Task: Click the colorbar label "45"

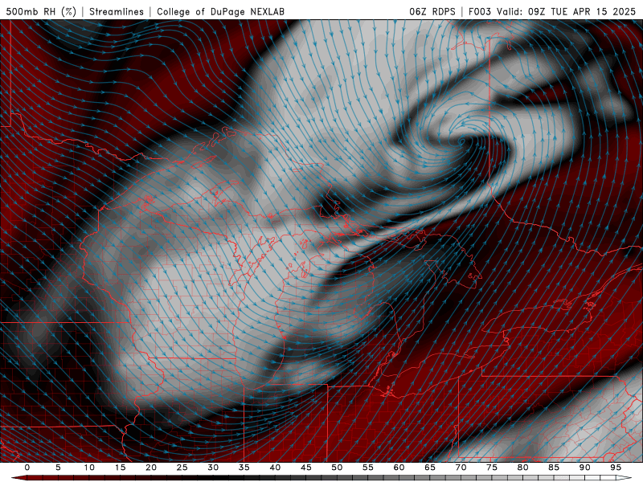Action: pyautogui.click(x=306, y=468)
